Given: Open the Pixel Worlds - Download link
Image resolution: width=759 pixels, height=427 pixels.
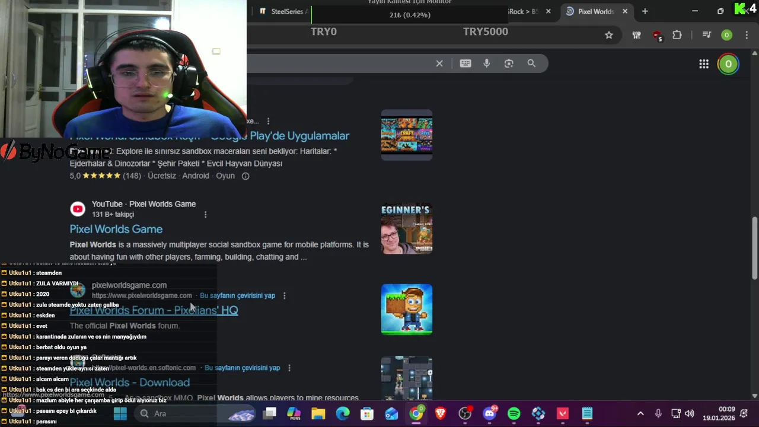Looking at the screenshot, I should pos(130,383).
